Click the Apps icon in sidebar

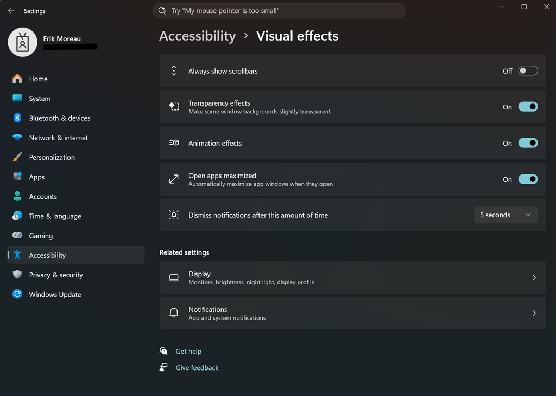17,177
